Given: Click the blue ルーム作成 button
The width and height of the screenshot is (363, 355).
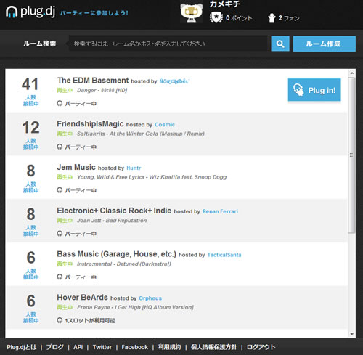Looking at the screenshot, I should click(x=325, y=44).
